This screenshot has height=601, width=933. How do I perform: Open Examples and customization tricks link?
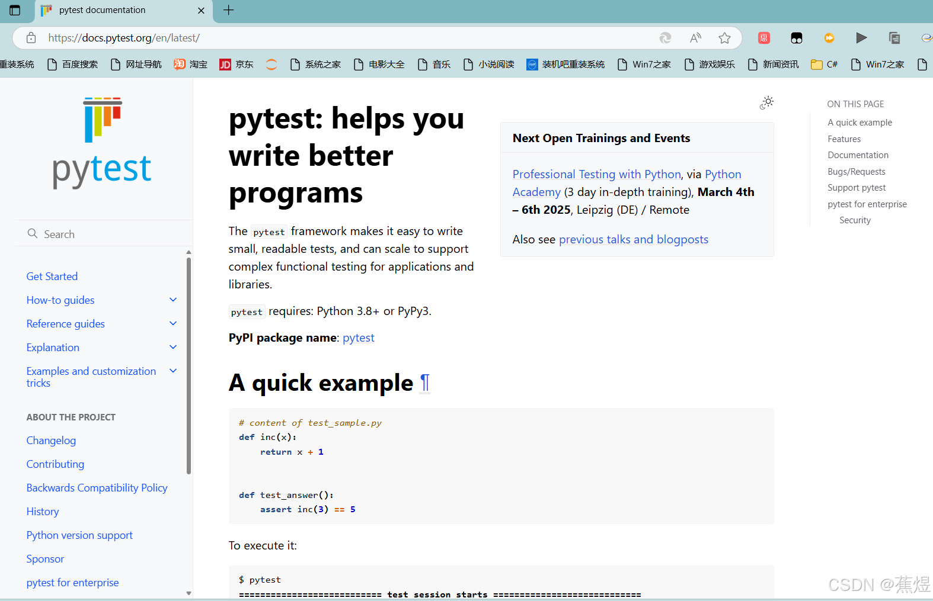click(91, 377)
